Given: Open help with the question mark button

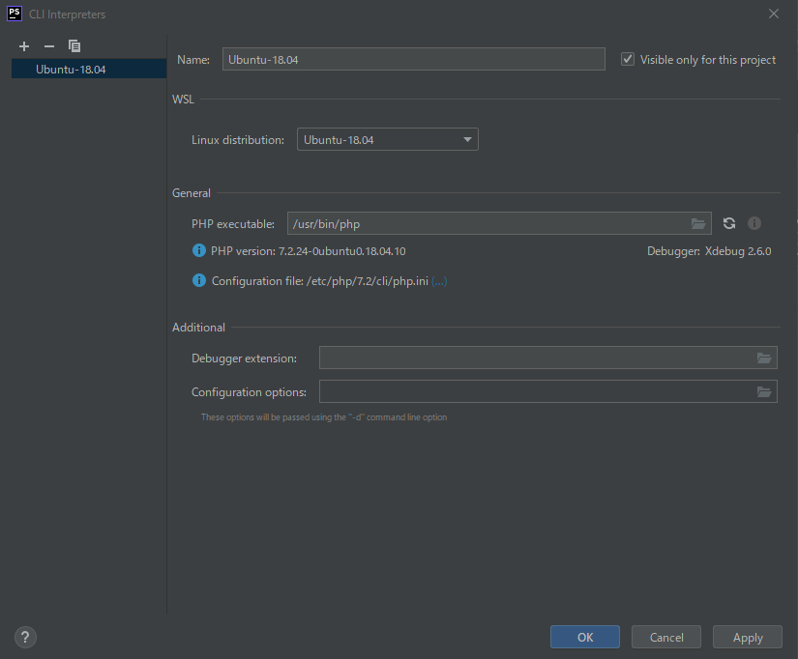Looking at the screenshot, I should (x=26, y=637).
